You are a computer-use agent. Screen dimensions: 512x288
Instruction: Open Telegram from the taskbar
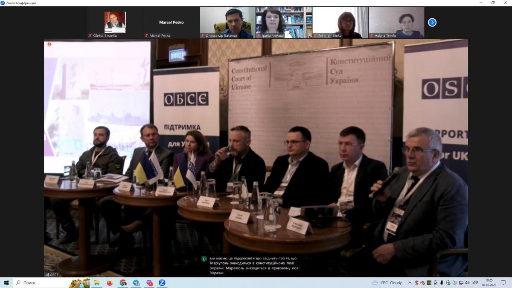coord(136,282)
